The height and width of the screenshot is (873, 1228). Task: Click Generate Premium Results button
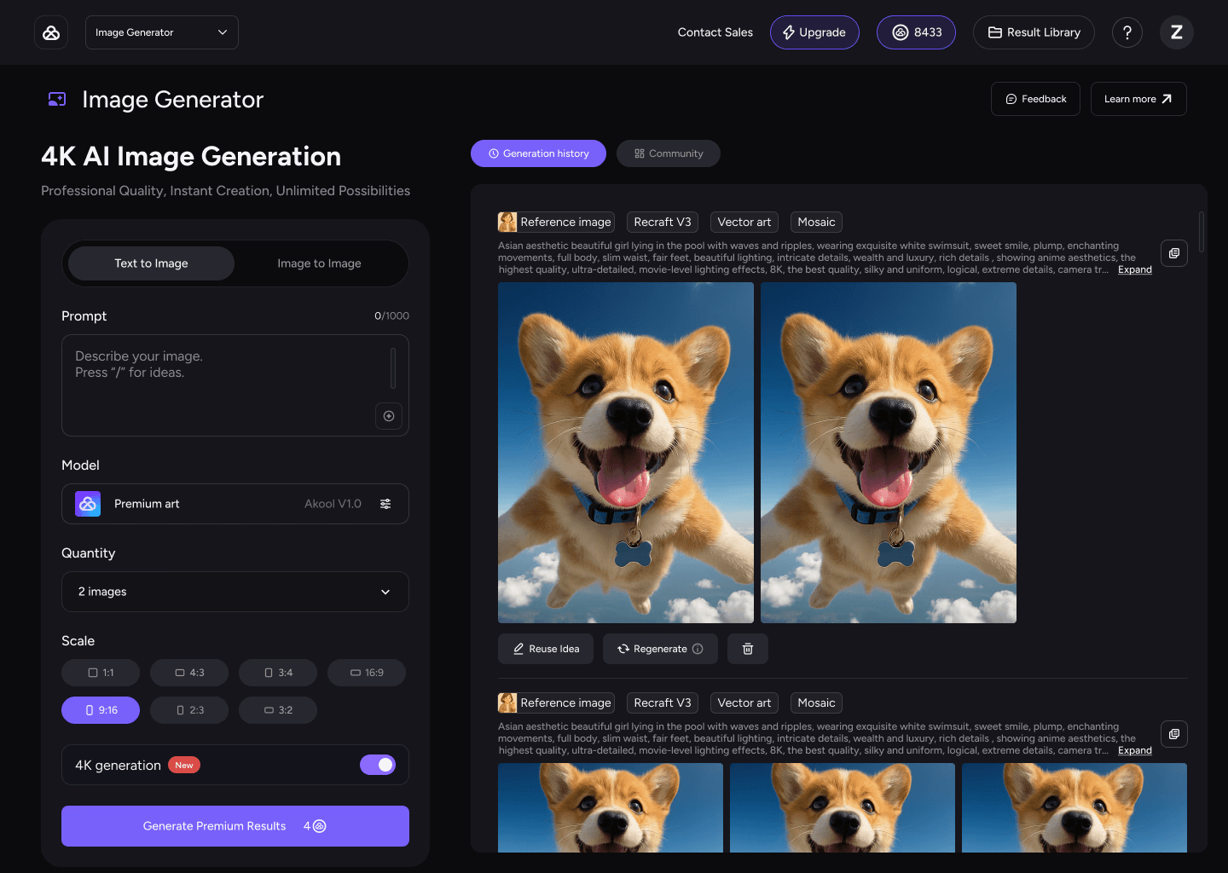235,826
